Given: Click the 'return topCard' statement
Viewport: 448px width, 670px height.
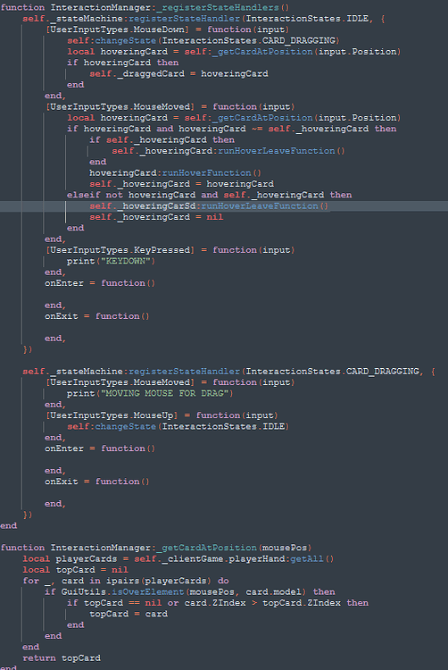Looking at the screenshot, I should tap(62, 658).
